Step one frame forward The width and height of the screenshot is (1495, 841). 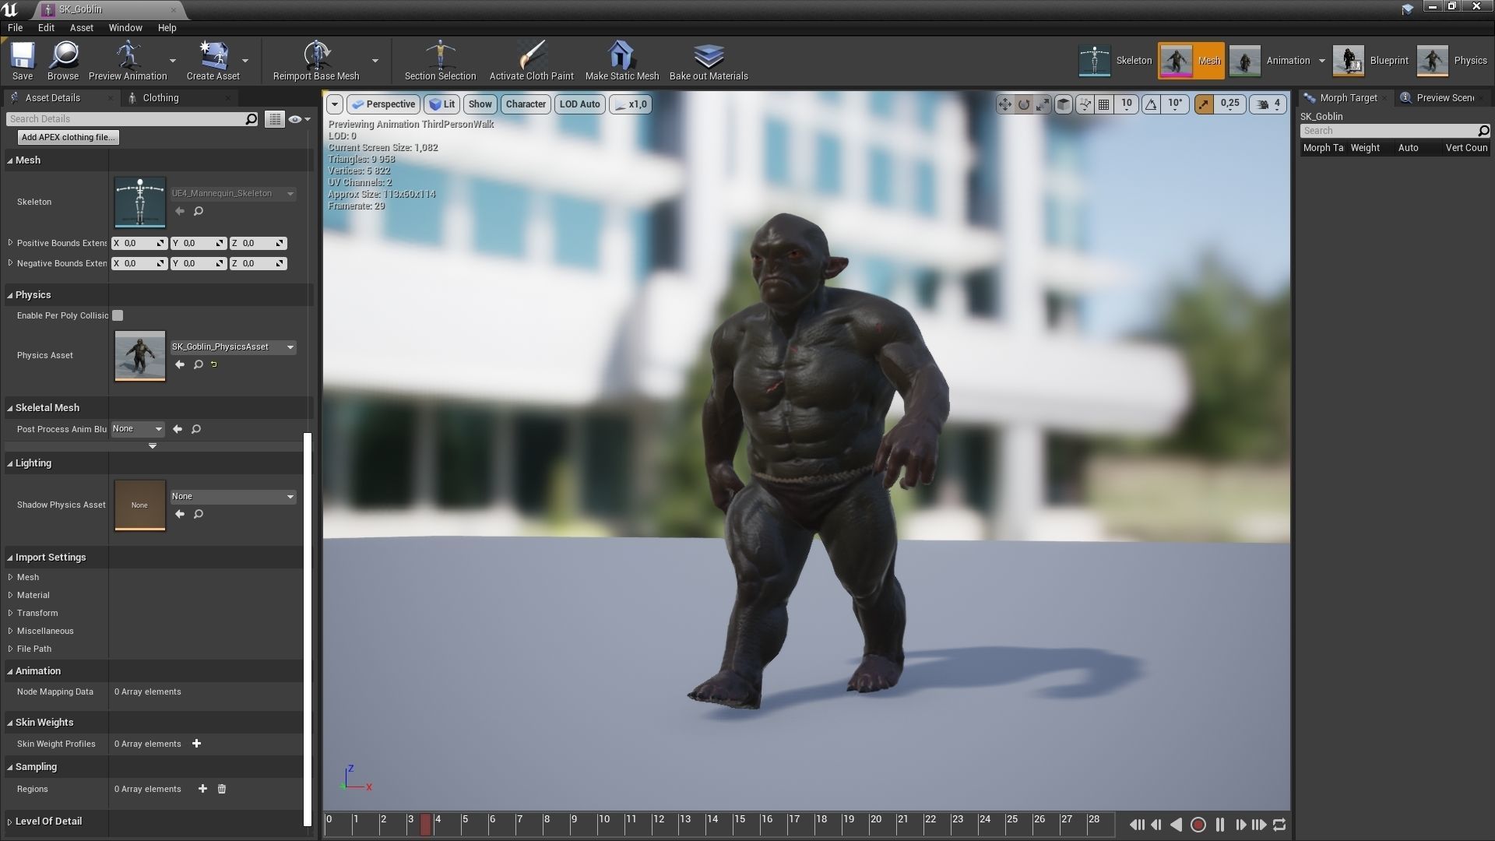click(1240, 825)
